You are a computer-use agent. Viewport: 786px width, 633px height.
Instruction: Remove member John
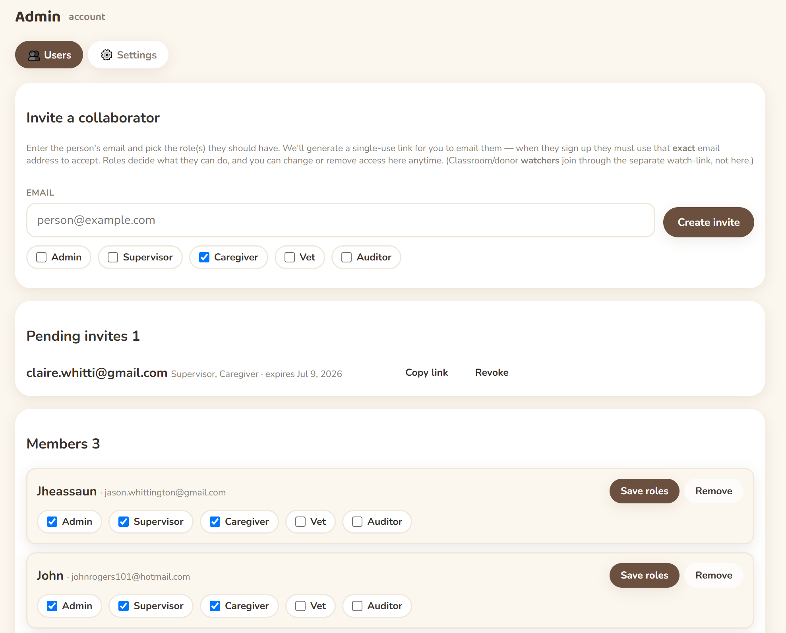714,575
